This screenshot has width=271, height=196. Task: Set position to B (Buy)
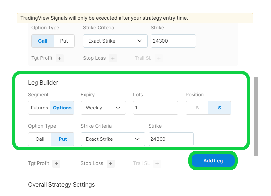coord(197,108)
